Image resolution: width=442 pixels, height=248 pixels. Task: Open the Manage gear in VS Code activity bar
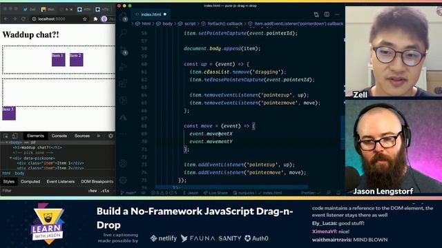123,180
